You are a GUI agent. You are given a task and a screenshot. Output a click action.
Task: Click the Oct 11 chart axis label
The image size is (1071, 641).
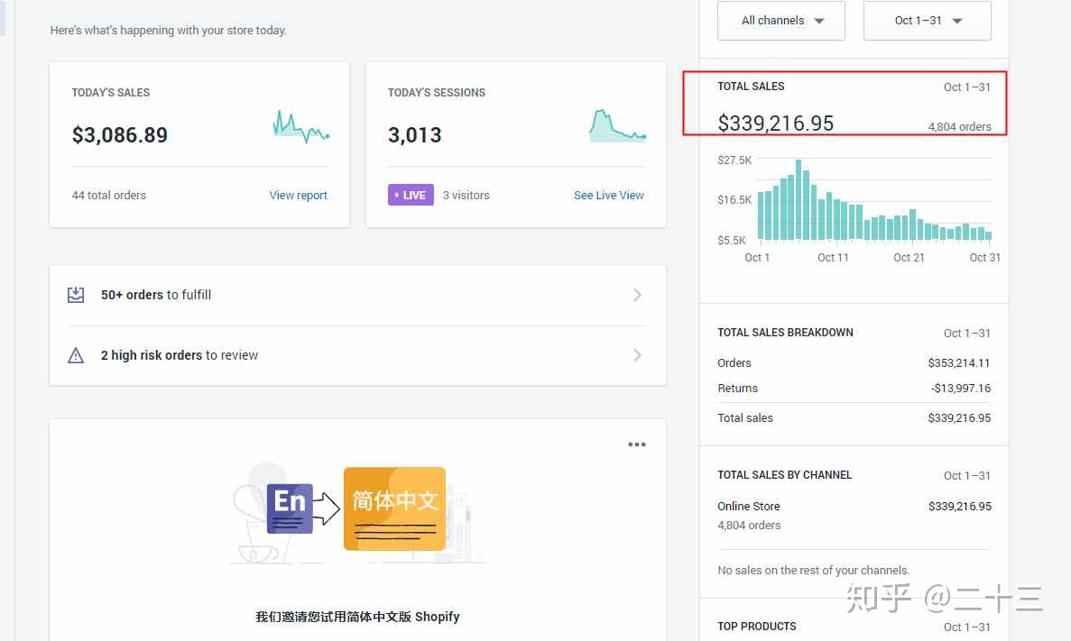833,257
